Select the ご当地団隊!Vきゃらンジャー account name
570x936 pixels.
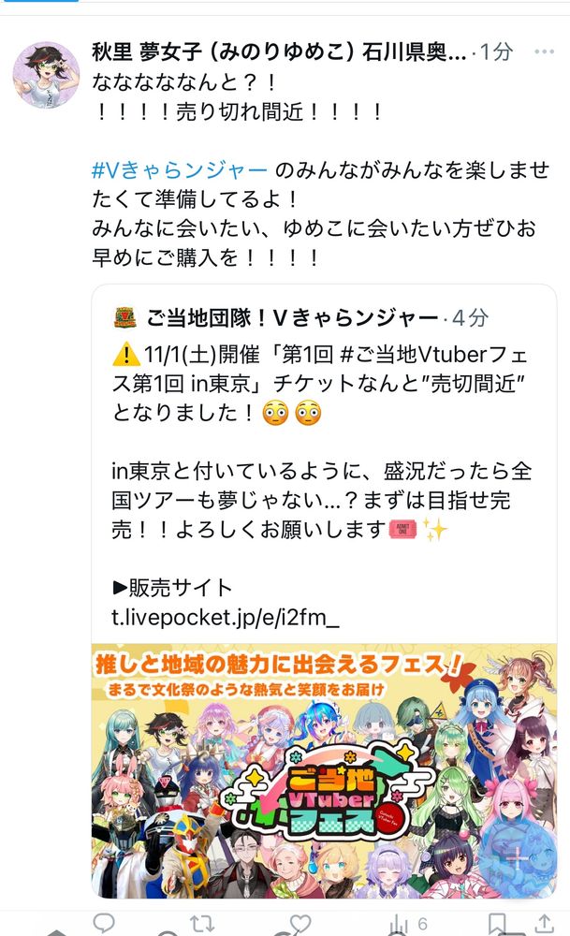coord(292,317)
